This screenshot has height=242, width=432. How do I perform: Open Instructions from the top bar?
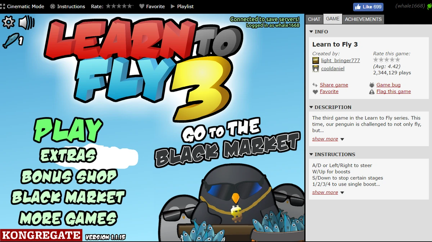click(67, 6)
